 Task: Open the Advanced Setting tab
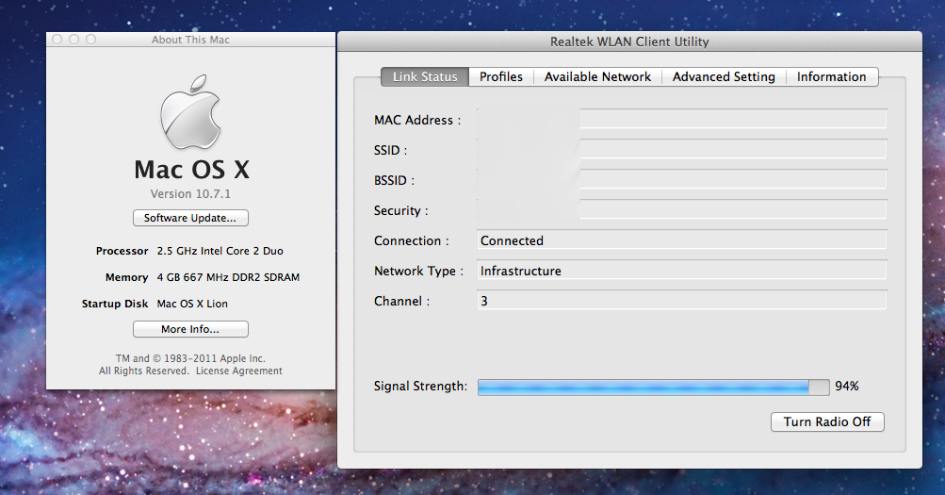click(724, 77)
